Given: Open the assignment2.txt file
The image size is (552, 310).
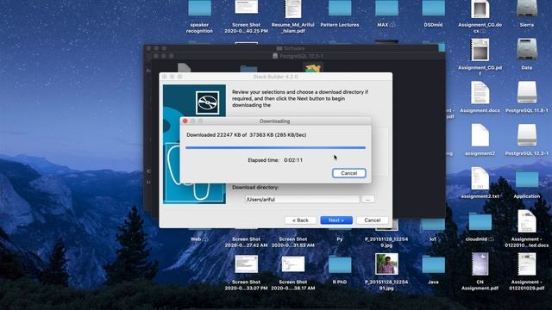Looking at the screenshot, I should point(480,178).
